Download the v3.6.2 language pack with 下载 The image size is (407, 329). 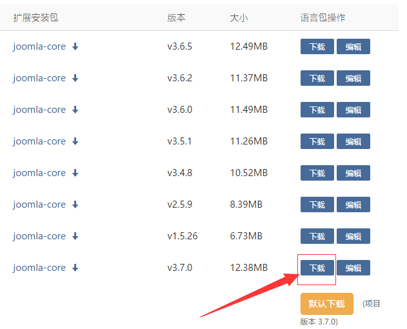coord(317,78)
